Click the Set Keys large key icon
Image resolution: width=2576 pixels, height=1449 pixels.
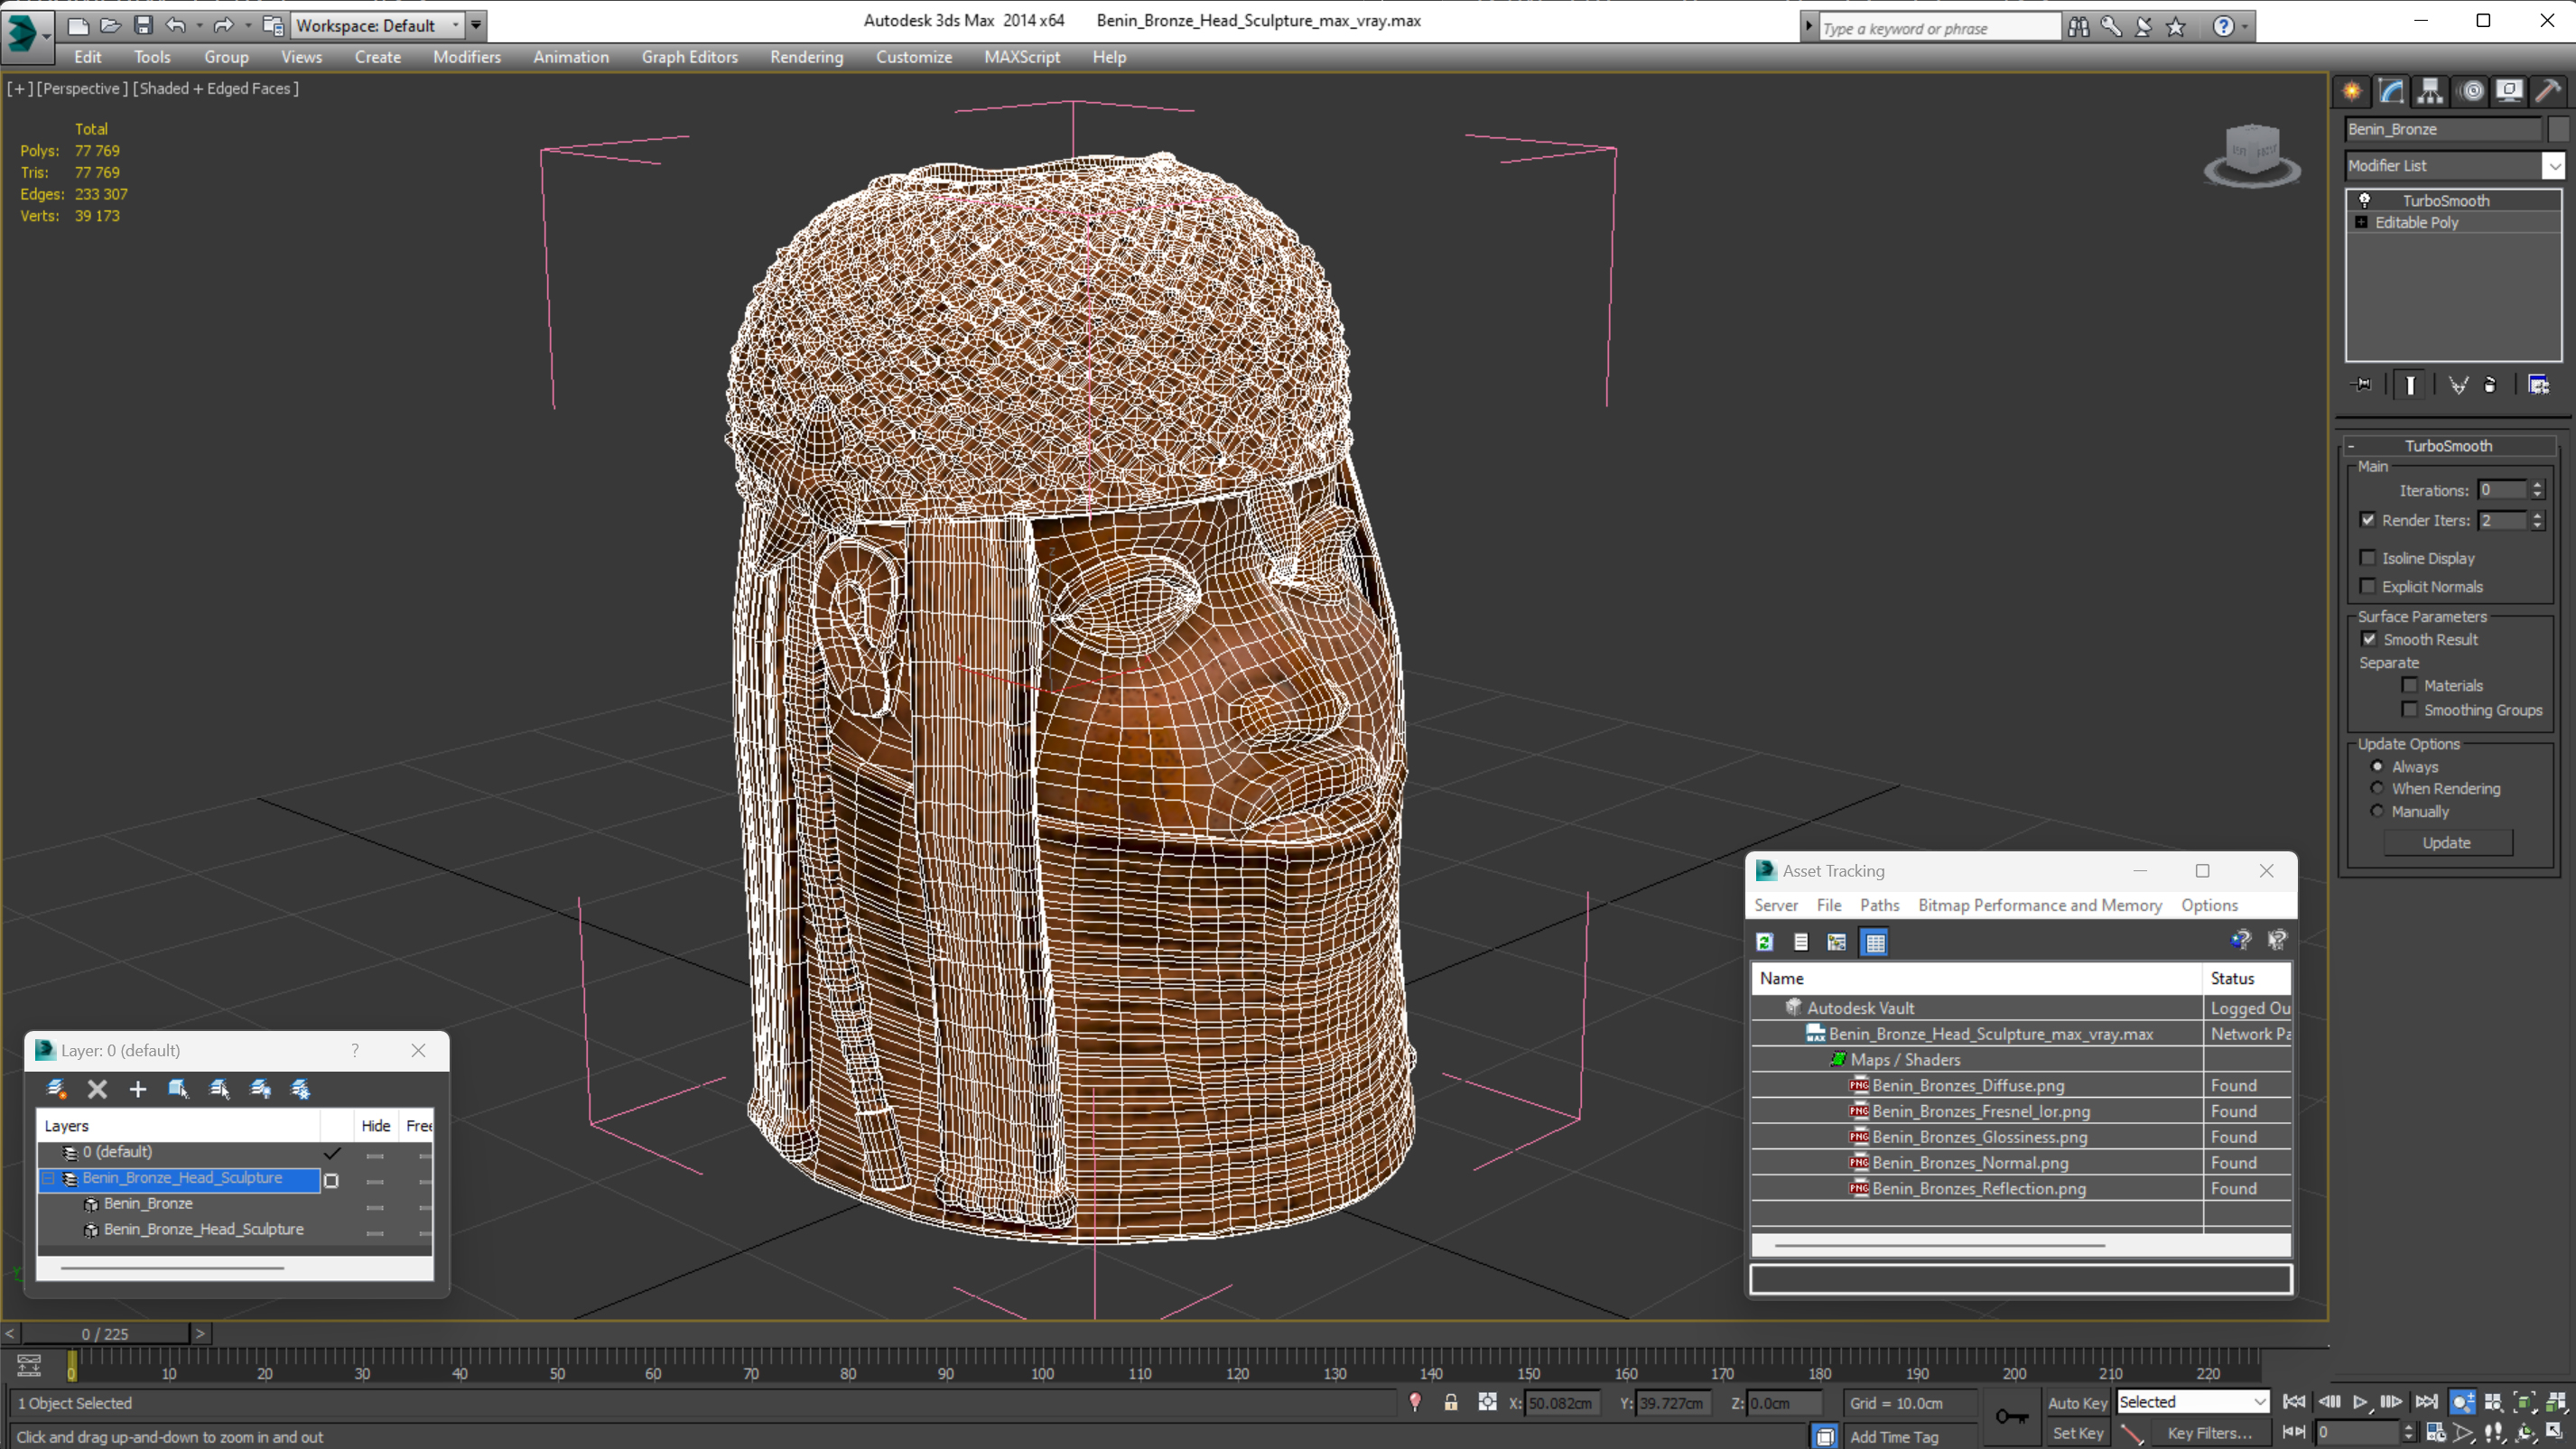pyautogui.click(x=2012, y=1416)
